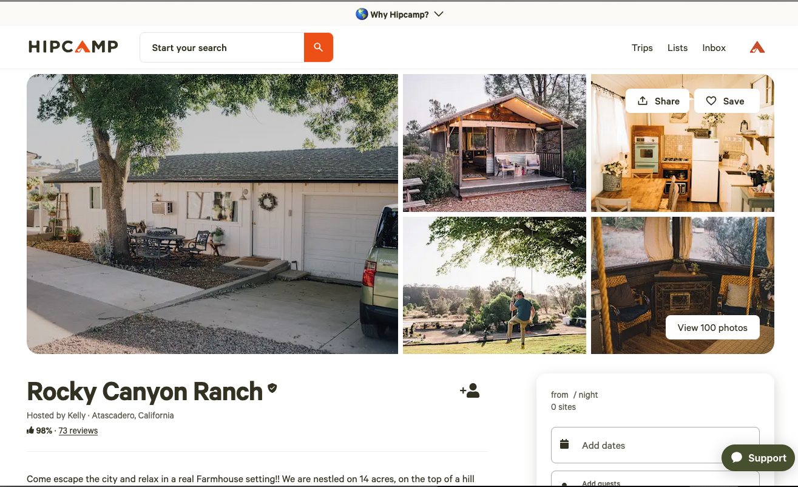Click into the Start your search field
Screen dimensions: 798x487
(222, 47)
